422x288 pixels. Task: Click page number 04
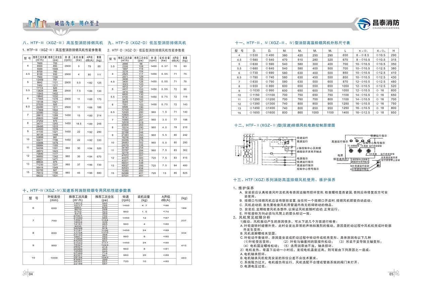[x=31, y=274]
